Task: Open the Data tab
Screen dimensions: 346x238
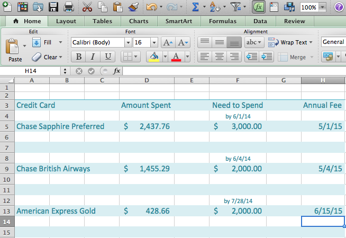Action: (x=260, y=21)
